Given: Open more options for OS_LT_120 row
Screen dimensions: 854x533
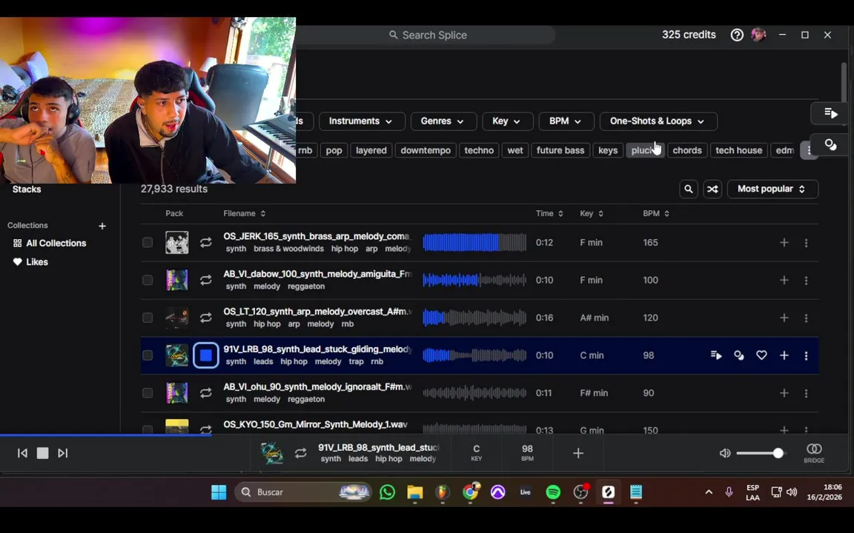Looking at the screenshot, I should point(806,318).
